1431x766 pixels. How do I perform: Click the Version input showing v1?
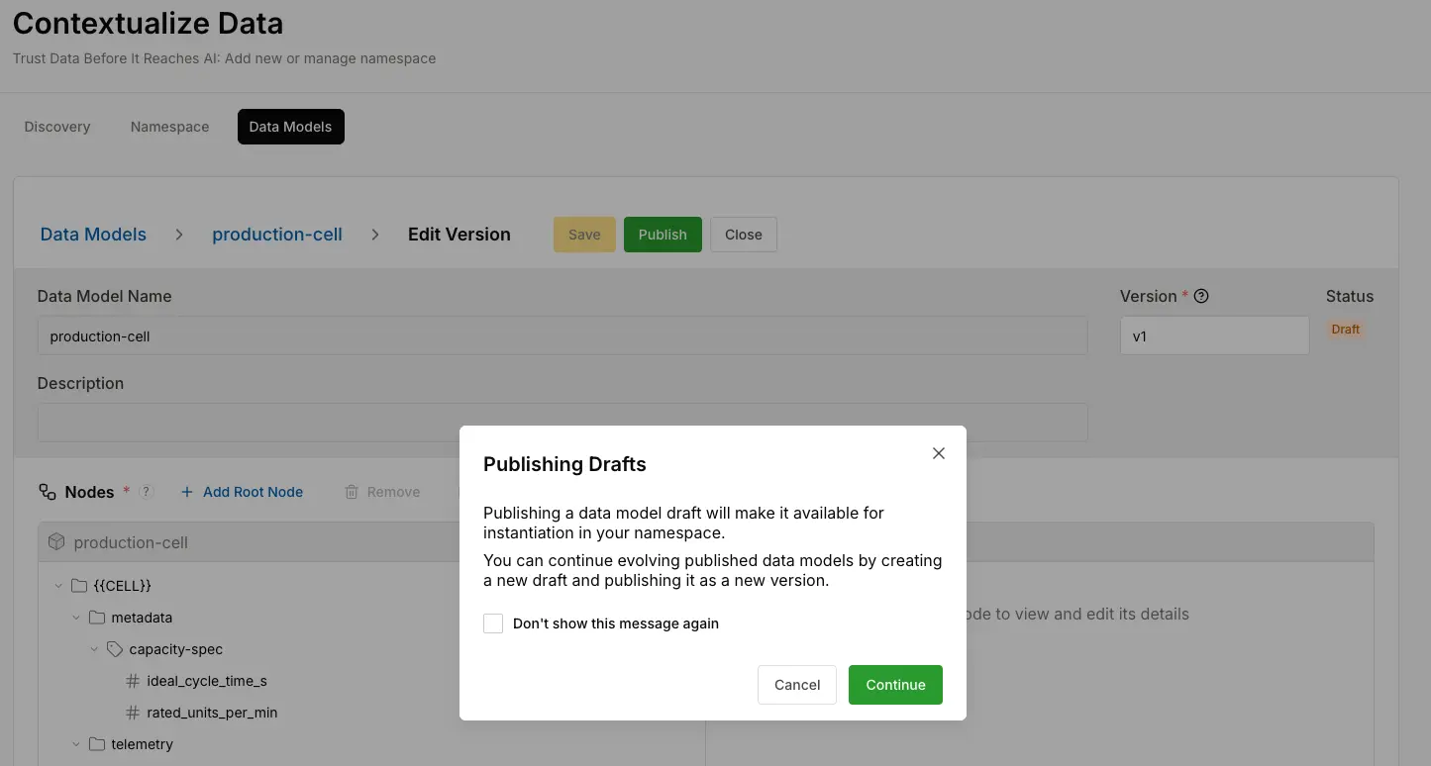[1214, 335]
